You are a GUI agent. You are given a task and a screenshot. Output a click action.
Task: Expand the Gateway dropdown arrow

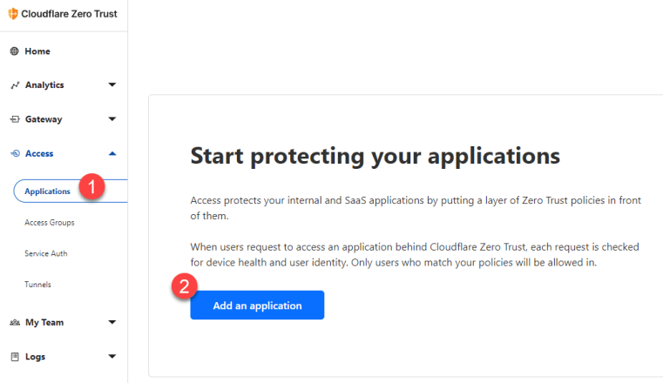(x=112, y=119)
